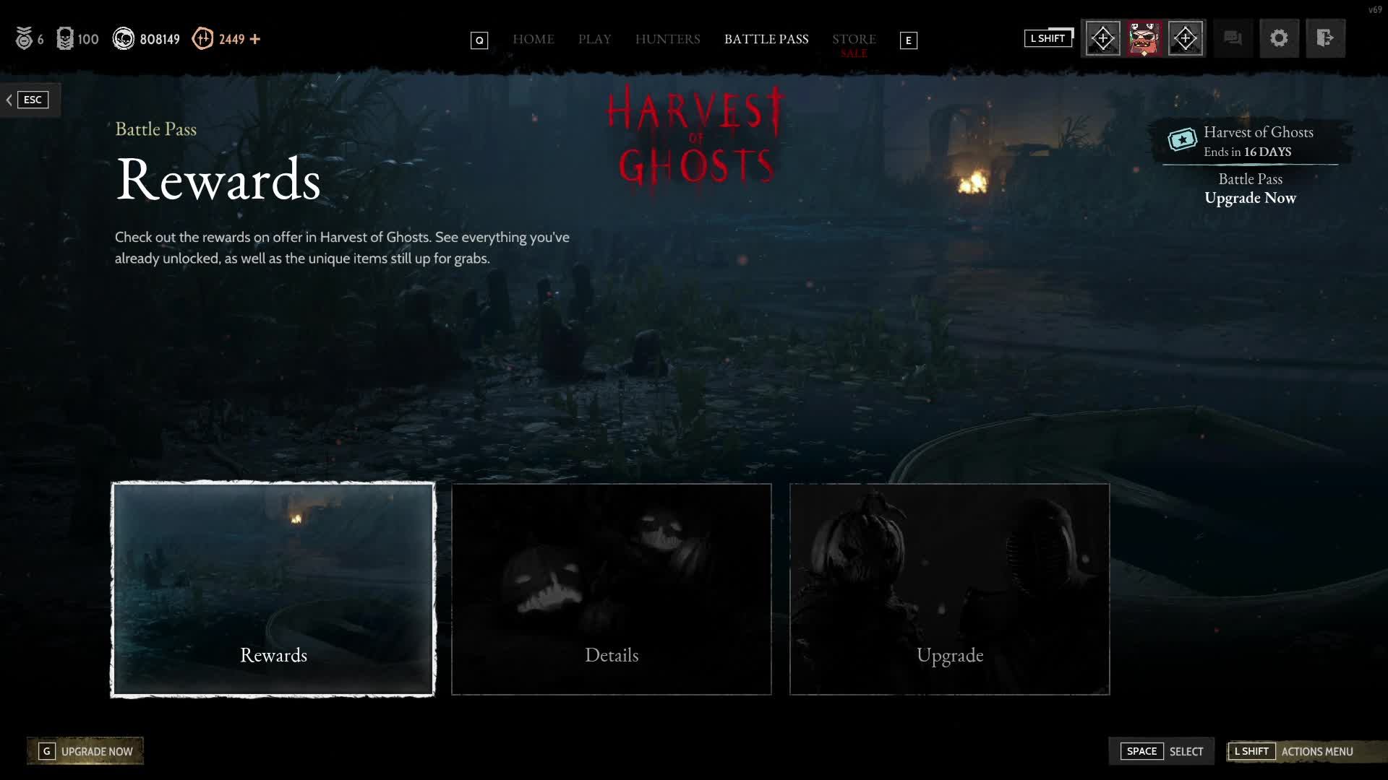The width and height of the screenshot is (1388, 780).
Task: Select the pirate player avatar icon
Action: click(x=1144, y=38)
